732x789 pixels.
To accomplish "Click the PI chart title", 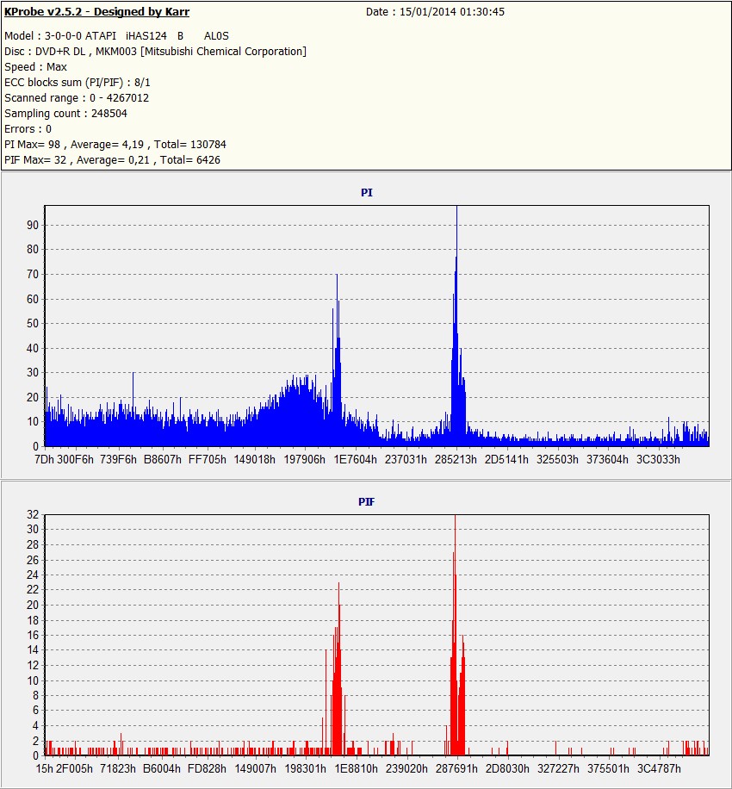I will (x=367, y=193).
